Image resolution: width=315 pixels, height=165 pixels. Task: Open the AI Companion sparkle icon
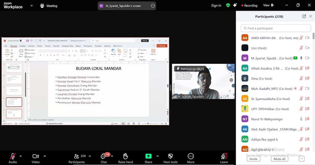[235, 5]
